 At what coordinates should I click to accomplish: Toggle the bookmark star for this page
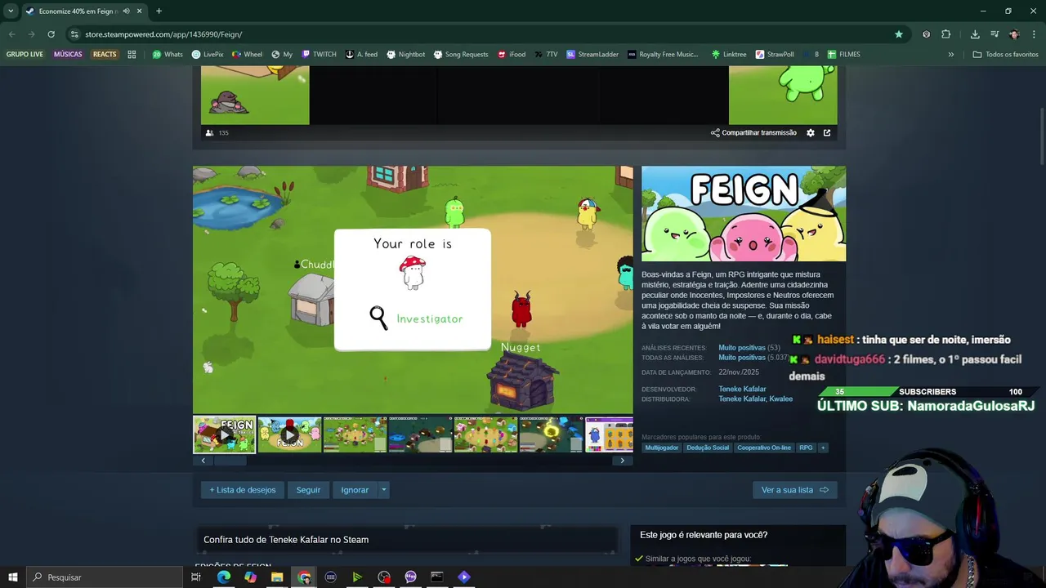pos(899,34)
